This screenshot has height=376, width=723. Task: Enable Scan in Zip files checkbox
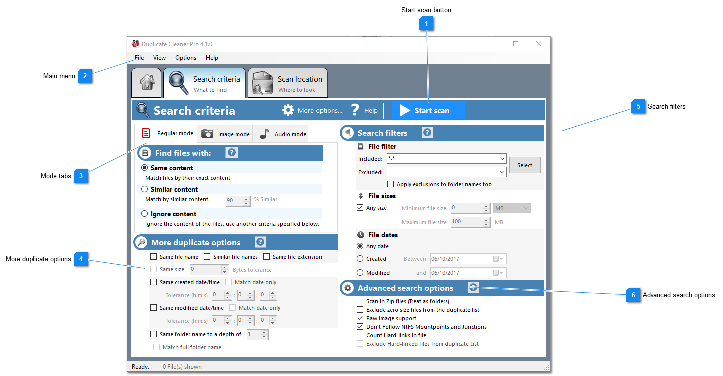360,301
